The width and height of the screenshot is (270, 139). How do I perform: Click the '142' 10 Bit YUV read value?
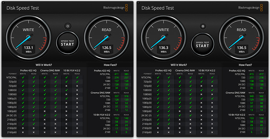126,118
